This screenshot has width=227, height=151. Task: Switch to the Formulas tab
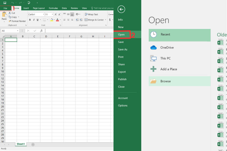[x=53, y=8]
